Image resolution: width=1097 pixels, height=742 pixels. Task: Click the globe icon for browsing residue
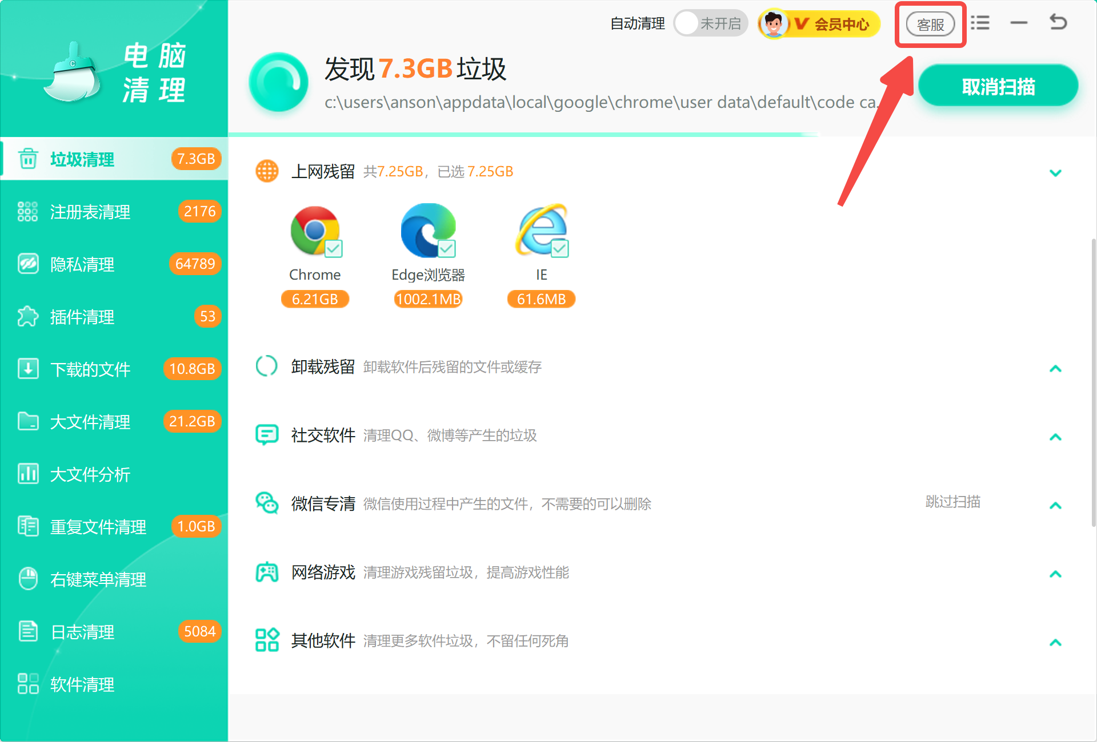267,171
